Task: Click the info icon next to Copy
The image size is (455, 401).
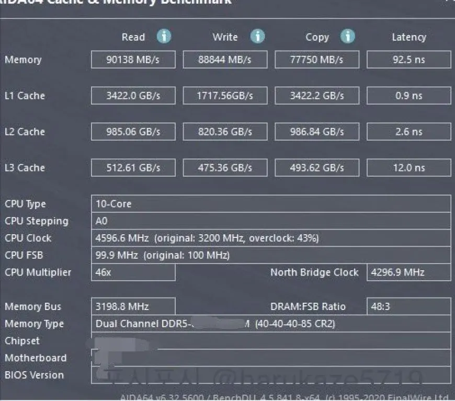Action: coord(348,36)
